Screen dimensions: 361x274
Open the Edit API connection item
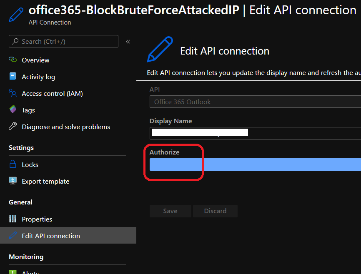click(51, 236)
